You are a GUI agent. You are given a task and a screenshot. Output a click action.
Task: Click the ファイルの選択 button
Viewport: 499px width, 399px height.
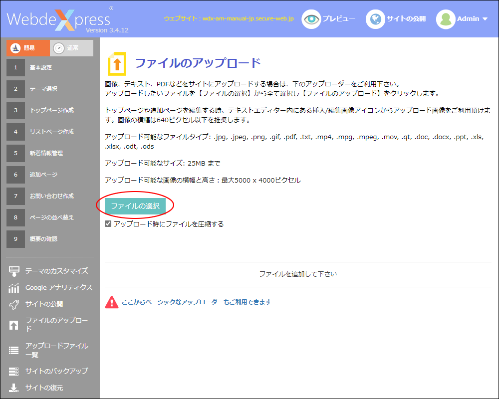(x=135, y=206)
